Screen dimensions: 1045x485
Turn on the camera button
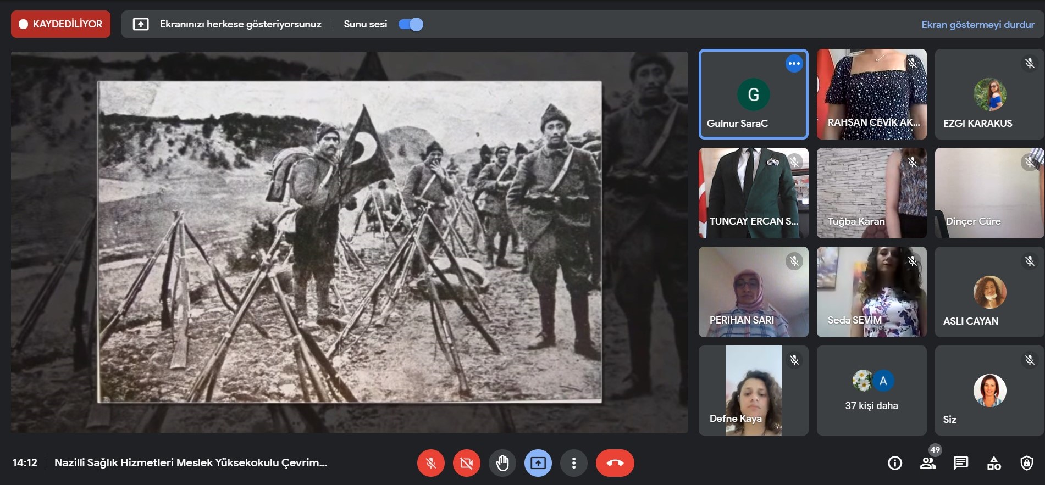[x=467, y=463]
